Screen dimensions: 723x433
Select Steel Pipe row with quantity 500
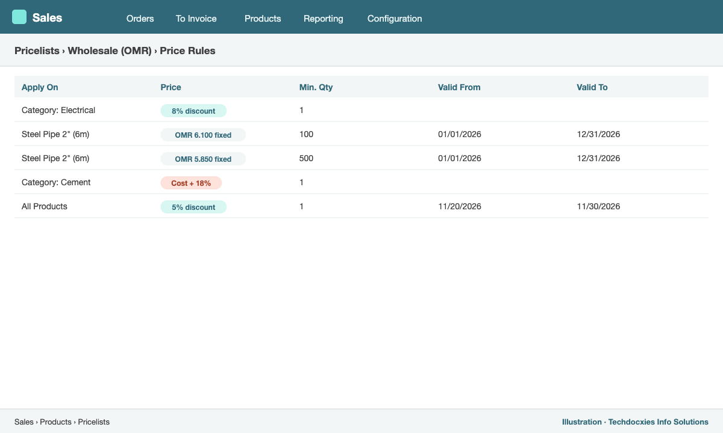pos(361,158)
